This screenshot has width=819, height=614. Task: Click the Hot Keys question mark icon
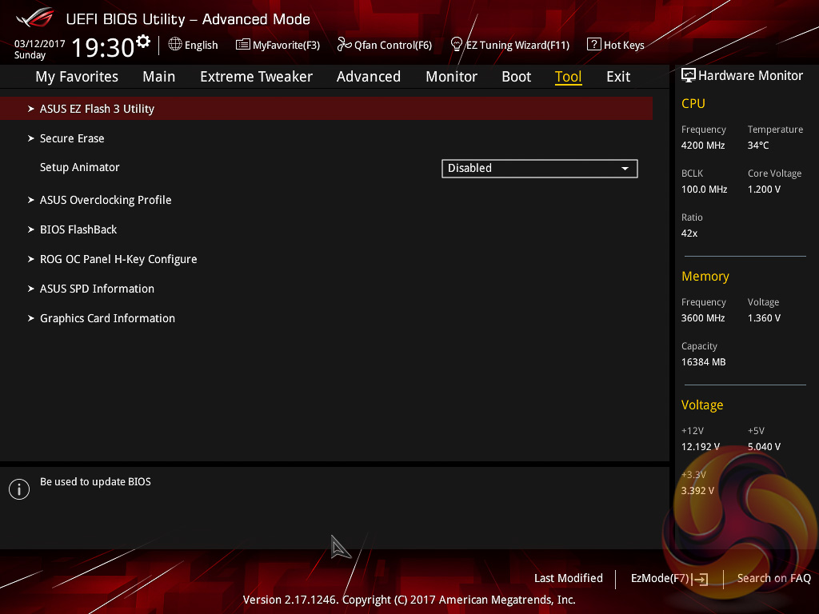594,45
